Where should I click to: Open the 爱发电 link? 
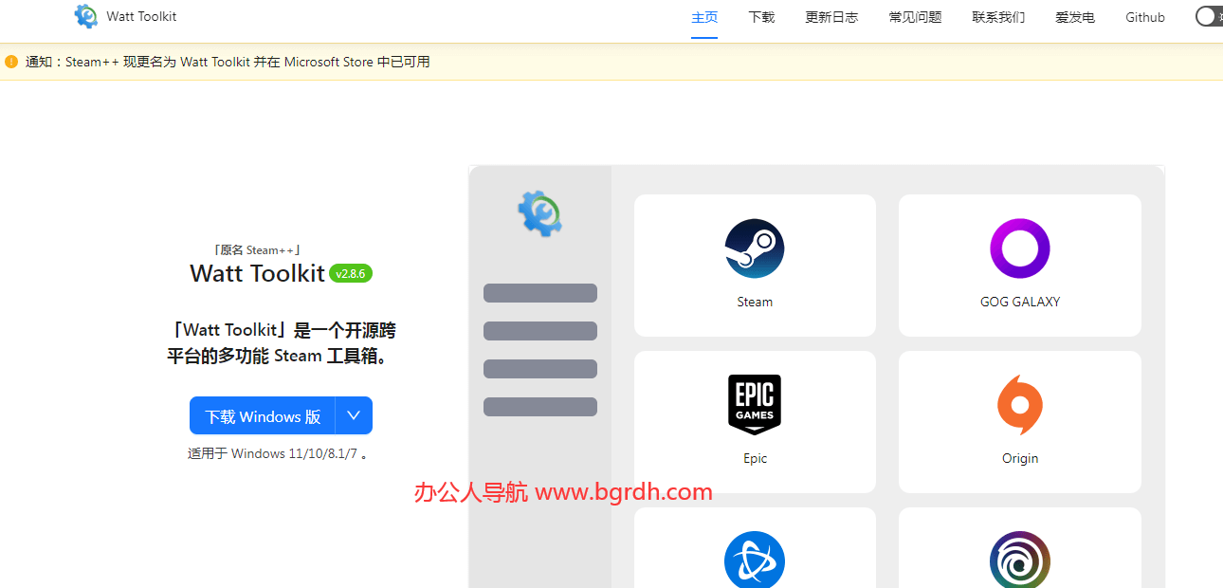click(1074, 16)
